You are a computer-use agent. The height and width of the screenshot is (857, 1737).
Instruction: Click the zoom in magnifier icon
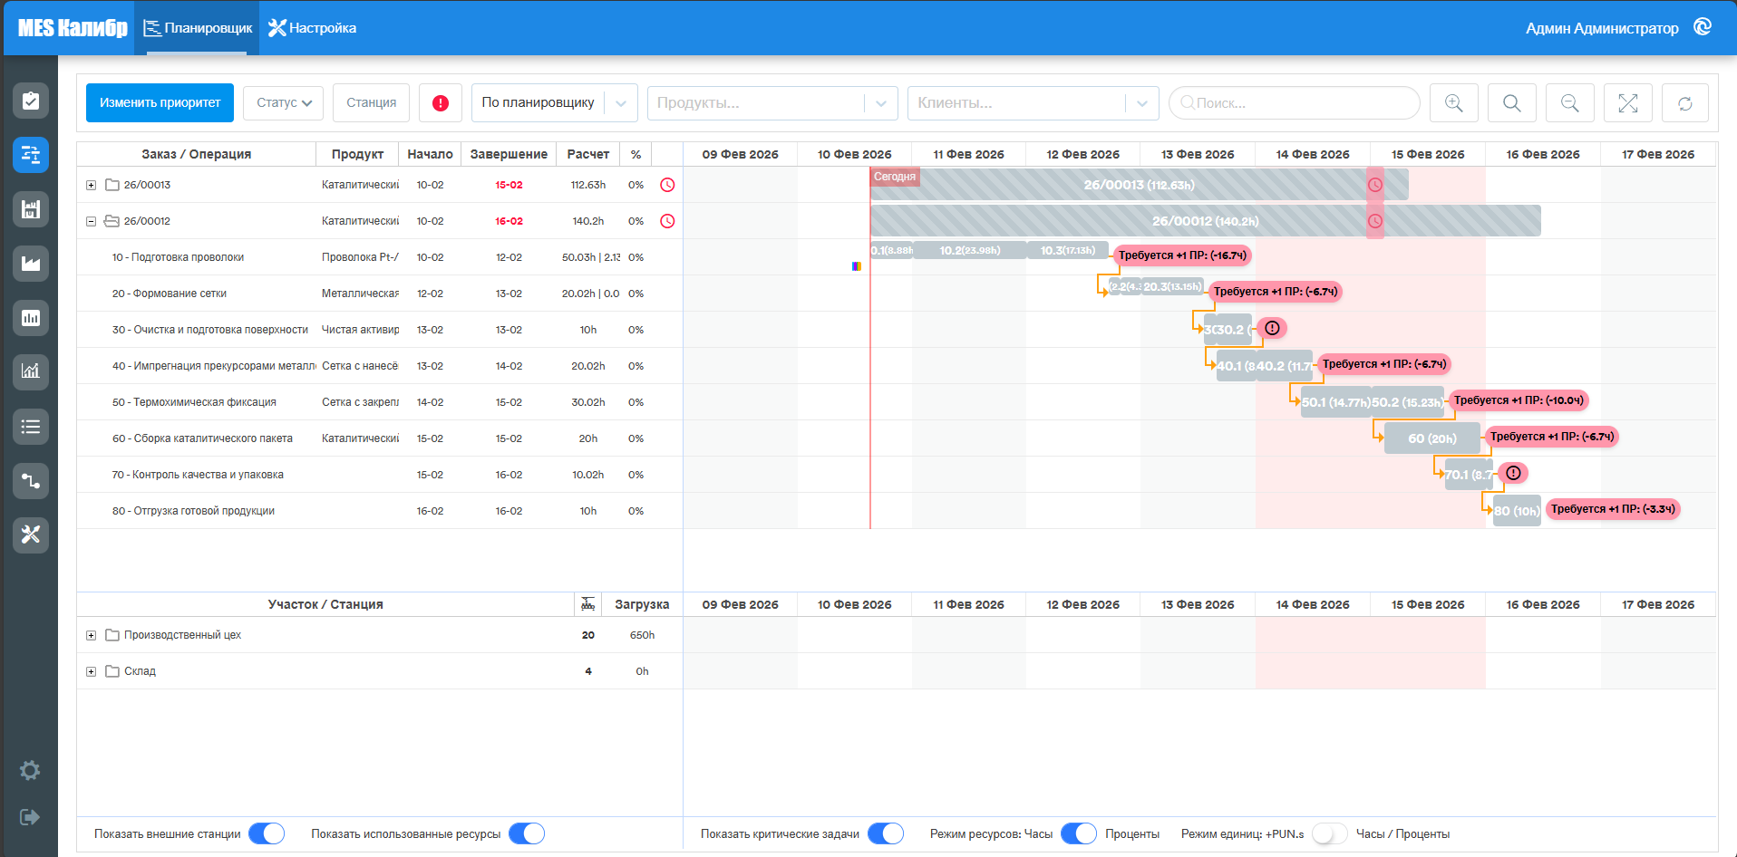1453,103
